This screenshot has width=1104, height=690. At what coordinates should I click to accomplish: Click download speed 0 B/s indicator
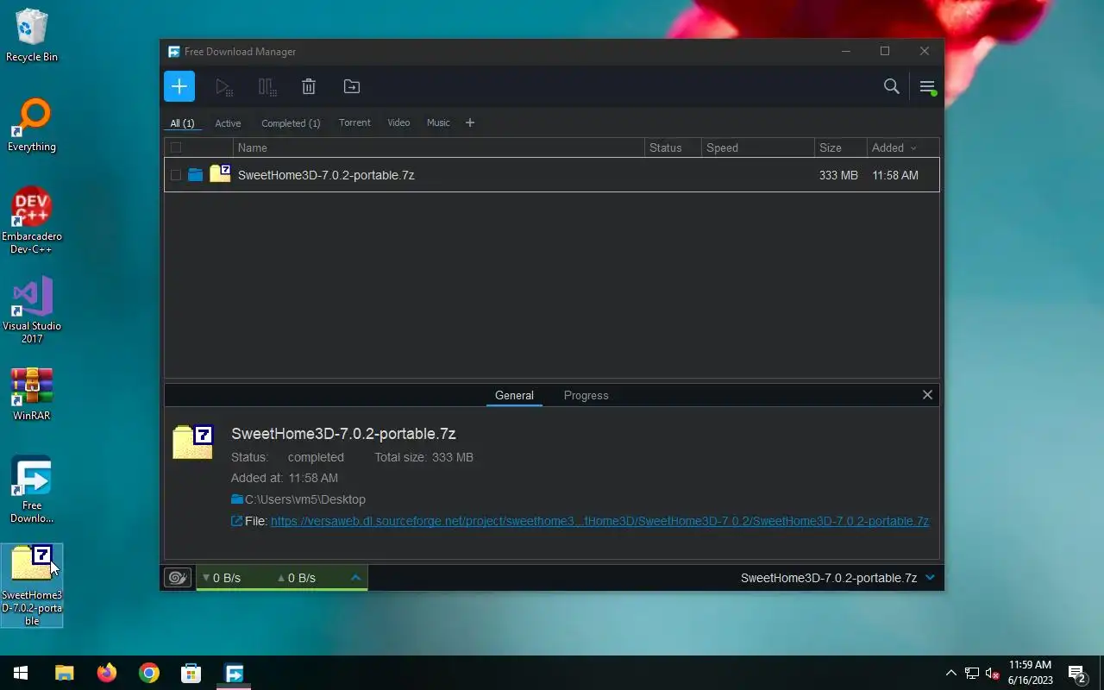click(x=222, y=578)
